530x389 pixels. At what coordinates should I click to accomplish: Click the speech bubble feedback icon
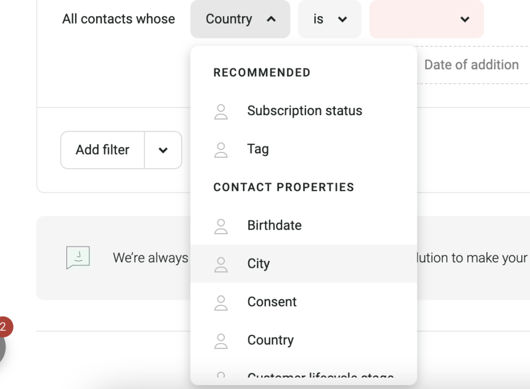(78, 258)
